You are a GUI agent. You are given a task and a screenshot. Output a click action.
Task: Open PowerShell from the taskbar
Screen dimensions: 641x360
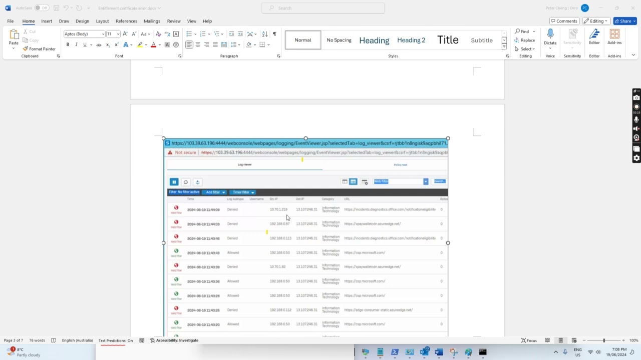pos(395,352)
